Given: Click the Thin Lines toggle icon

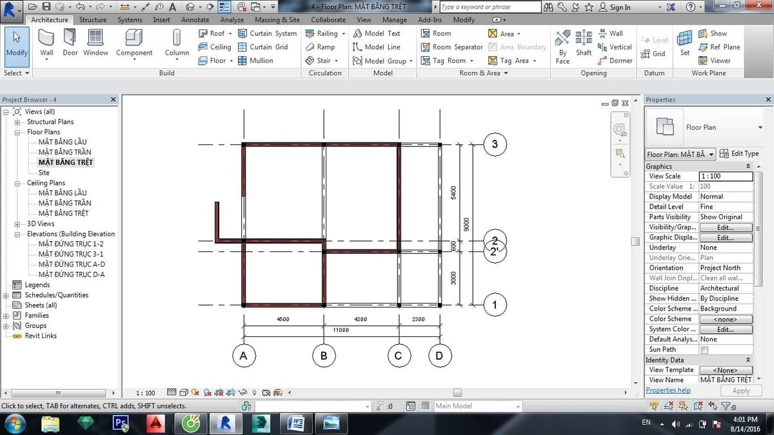Looking at the screenshot, I should pyautogui.click(x=225, y=7).
